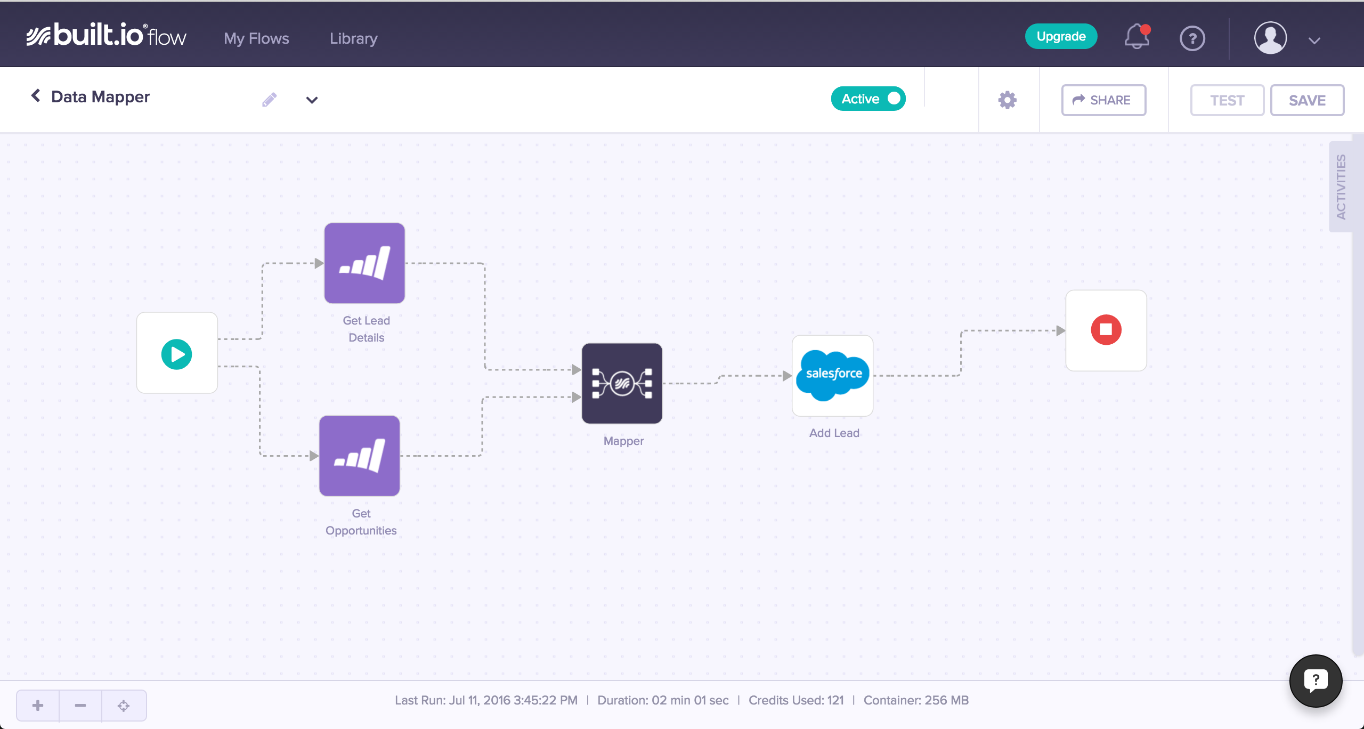
Task: Zoom in on the canvas
Action: [37, 705]
